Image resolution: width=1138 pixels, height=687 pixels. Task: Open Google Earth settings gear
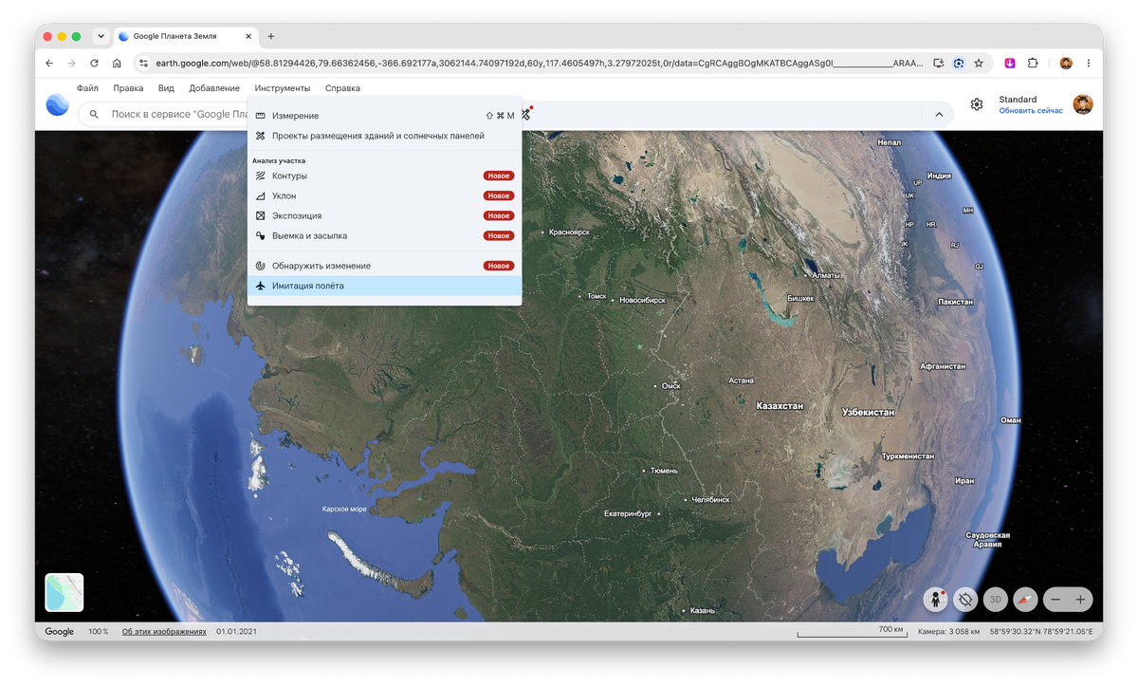(x=977, y=104)
